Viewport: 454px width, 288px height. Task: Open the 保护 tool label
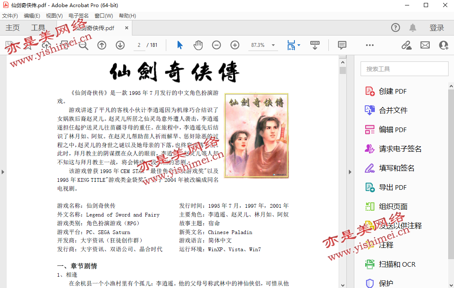click(x=386, y=283)
